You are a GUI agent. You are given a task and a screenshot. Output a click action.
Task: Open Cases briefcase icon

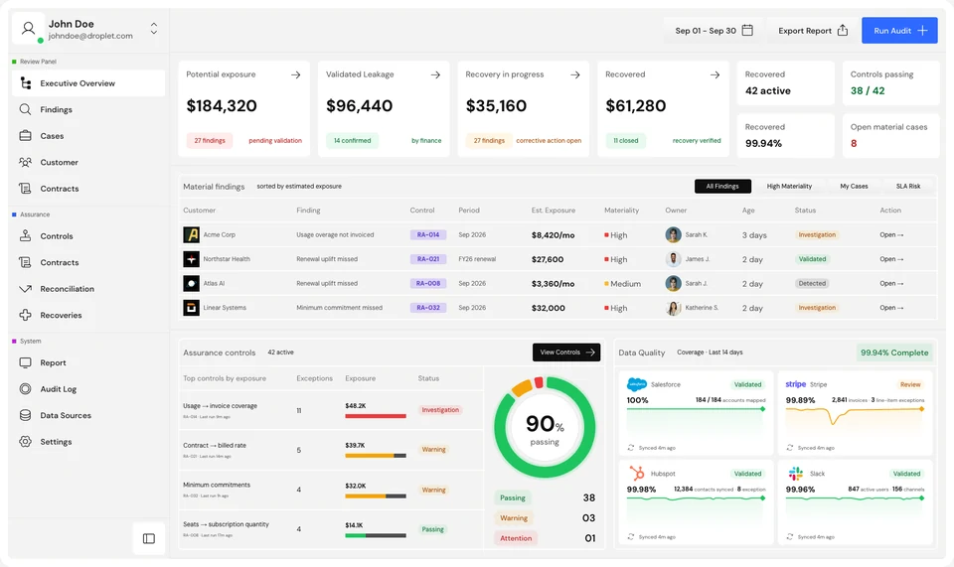pyautogui.click(x=25, y=135)
